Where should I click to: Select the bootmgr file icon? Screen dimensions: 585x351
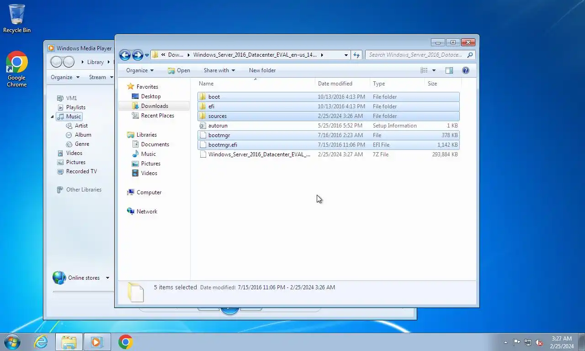pos(202,135)
